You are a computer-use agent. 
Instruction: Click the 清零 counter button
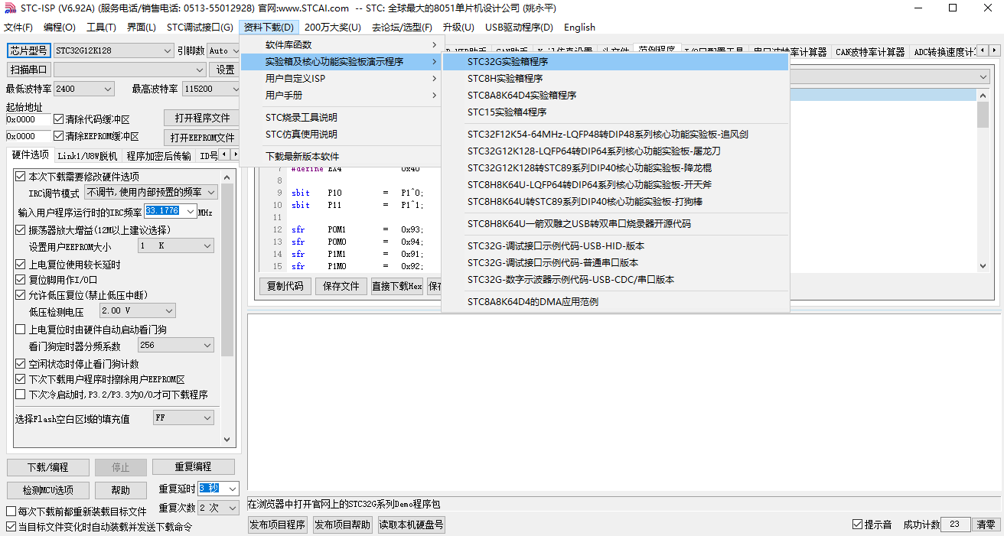coord(986,525)
